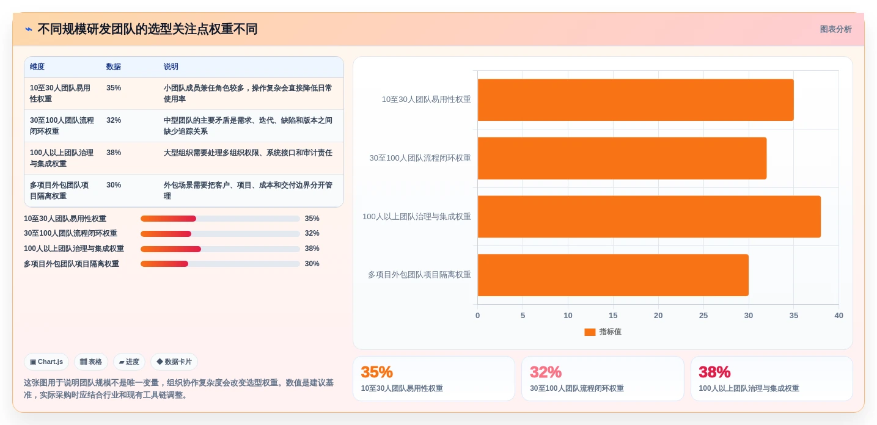Click the footnote text starting 这张图用于说明
The image size is (877, 425).
click(179, 388)
